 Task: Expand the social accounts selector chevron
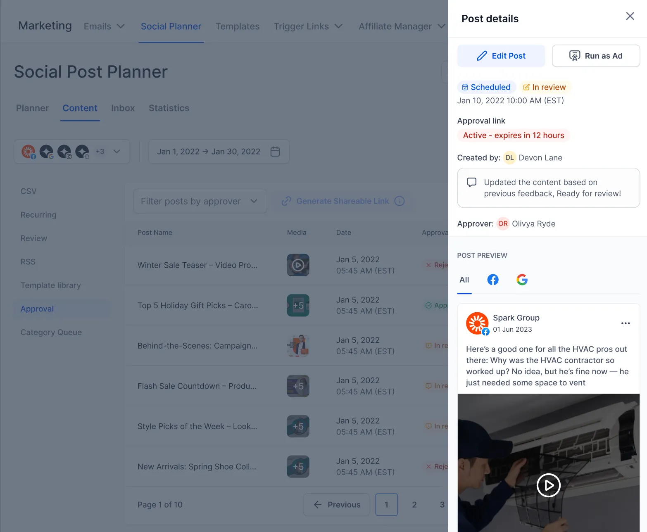click(117, 151)
